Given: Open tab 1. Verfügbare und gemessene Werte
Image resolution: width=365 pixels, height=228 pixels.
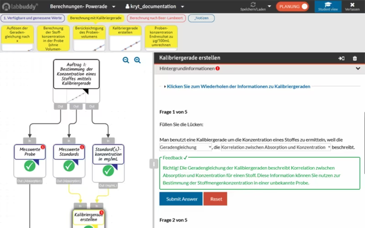Looking at the screenshot, I should coord(32,18).
